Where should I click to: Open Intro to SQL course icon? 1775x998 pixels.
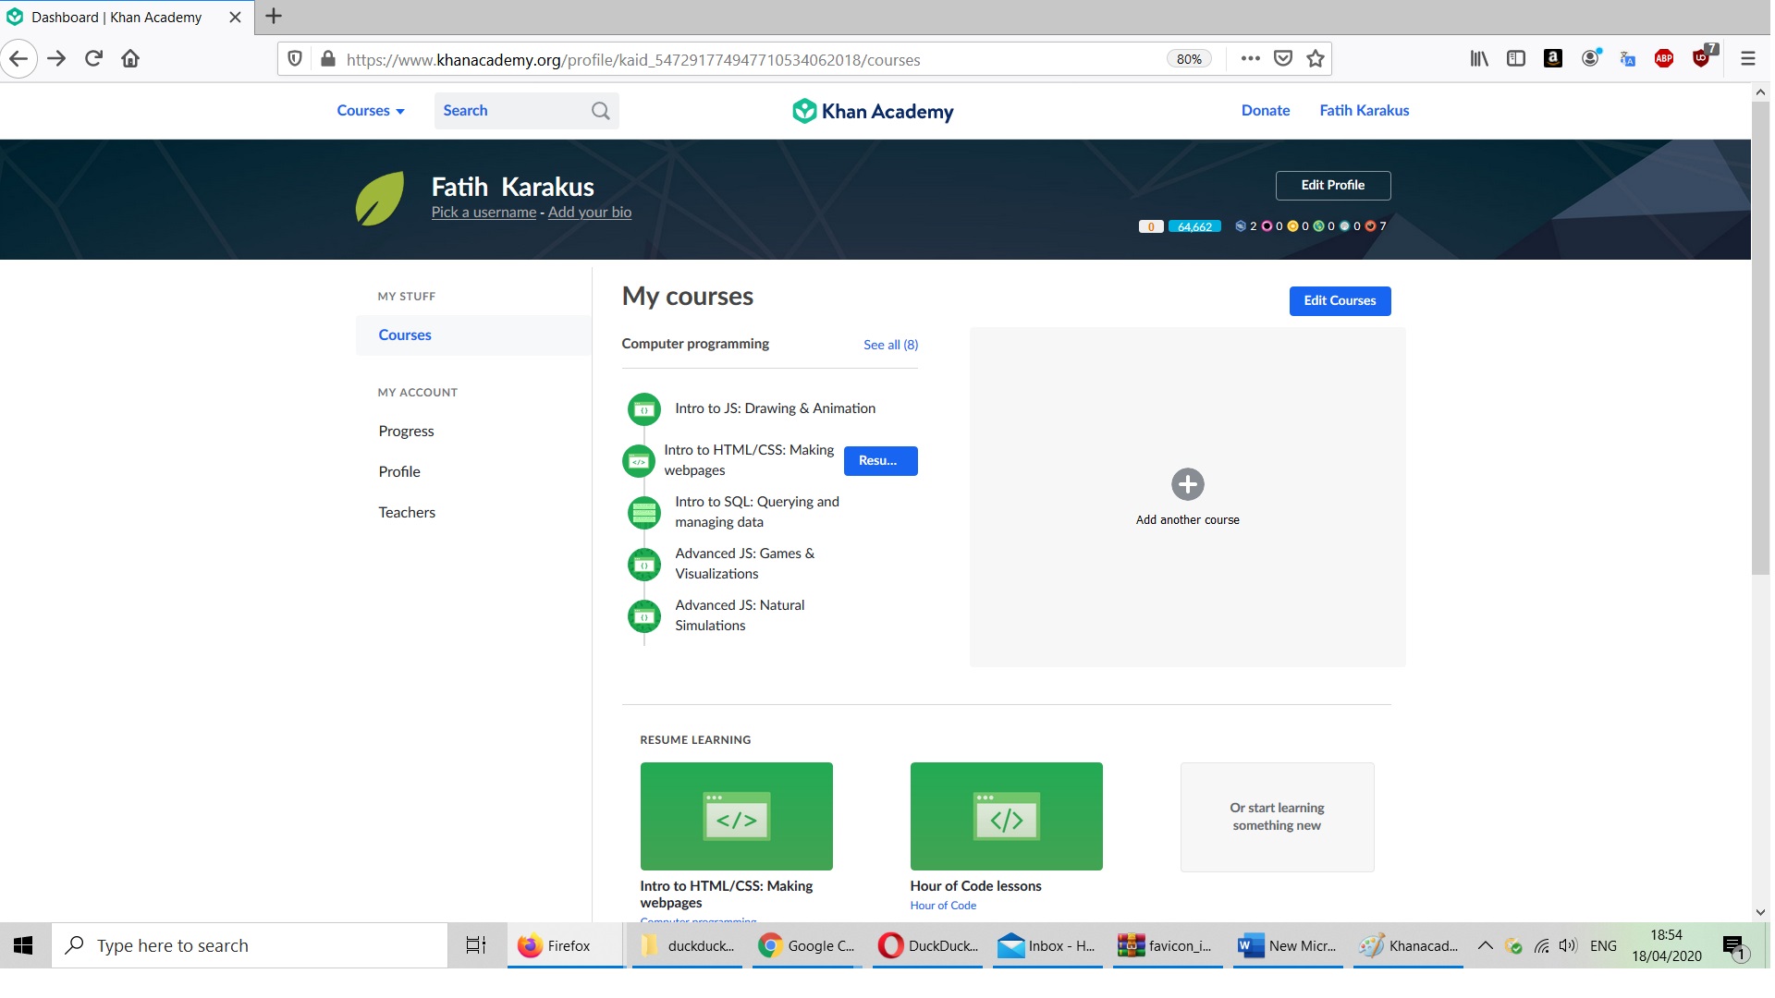point(644,512)
